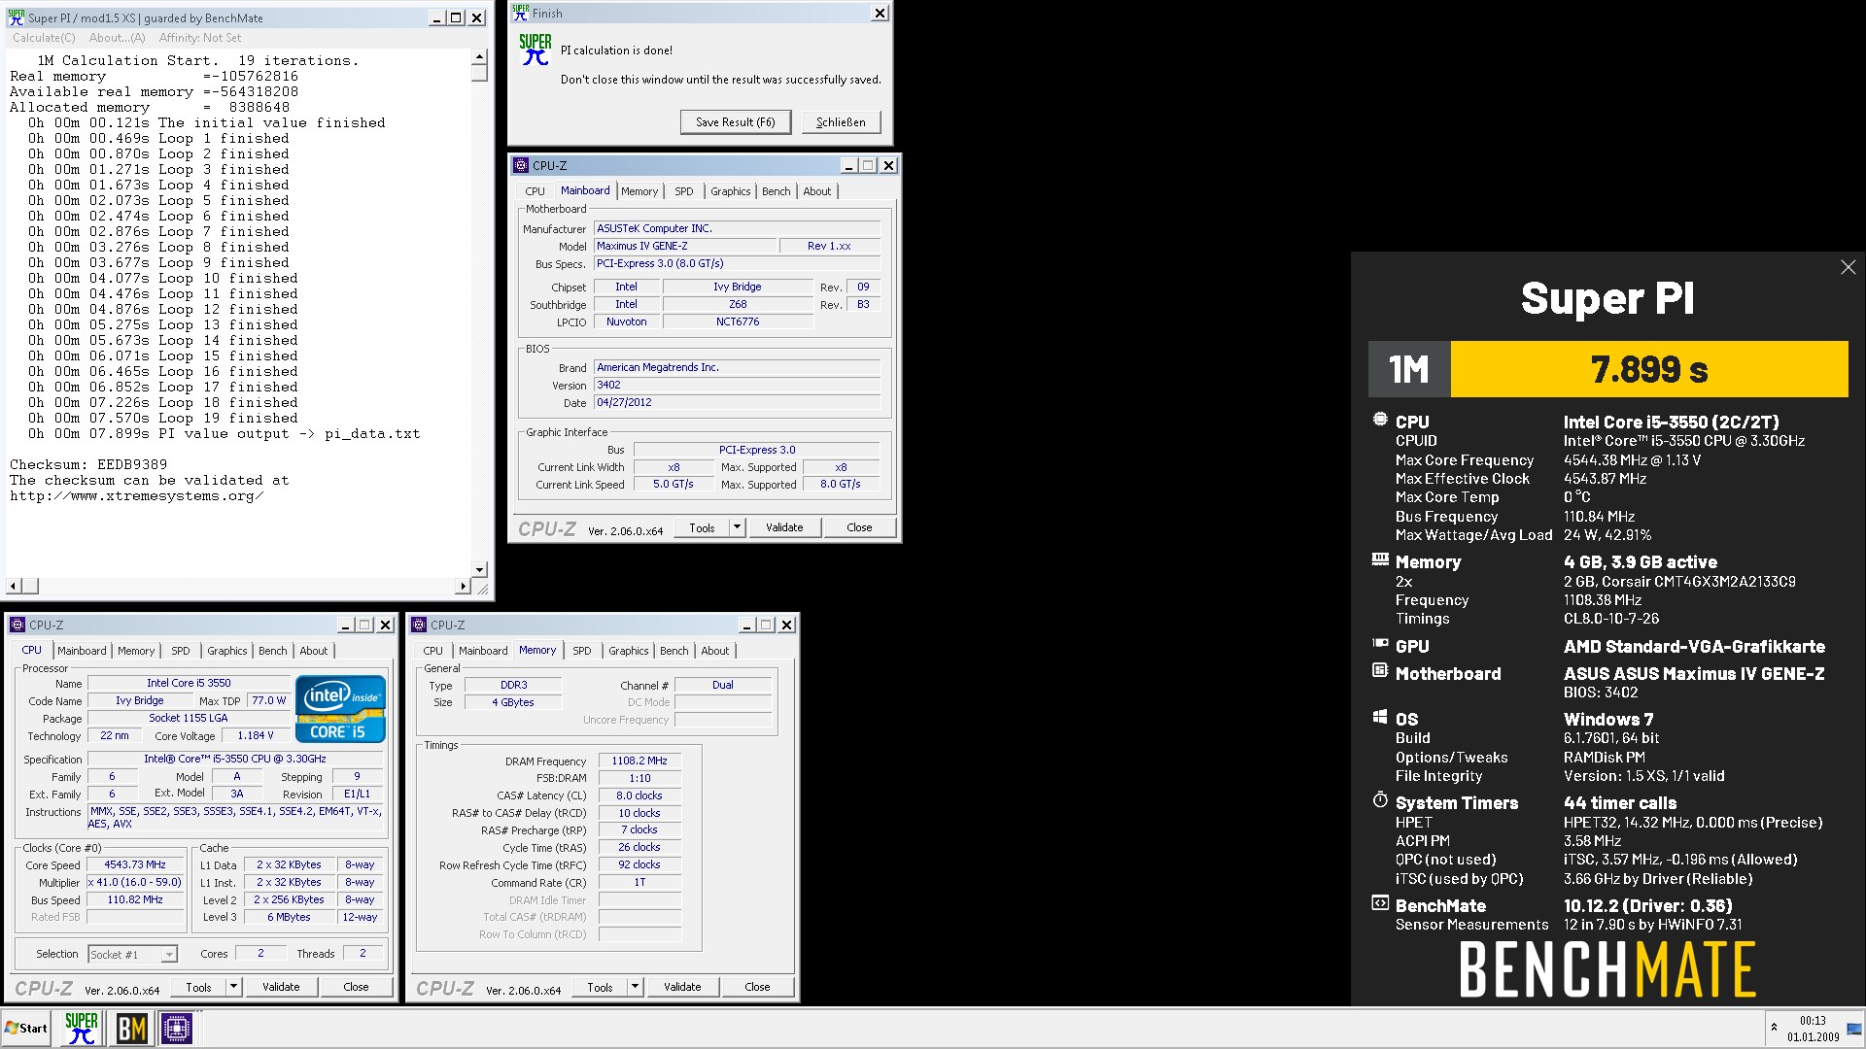Screen dimensions: 1866x1049
Task: Open About tab in CPU-Z processor window
Action: coord(313,651)
